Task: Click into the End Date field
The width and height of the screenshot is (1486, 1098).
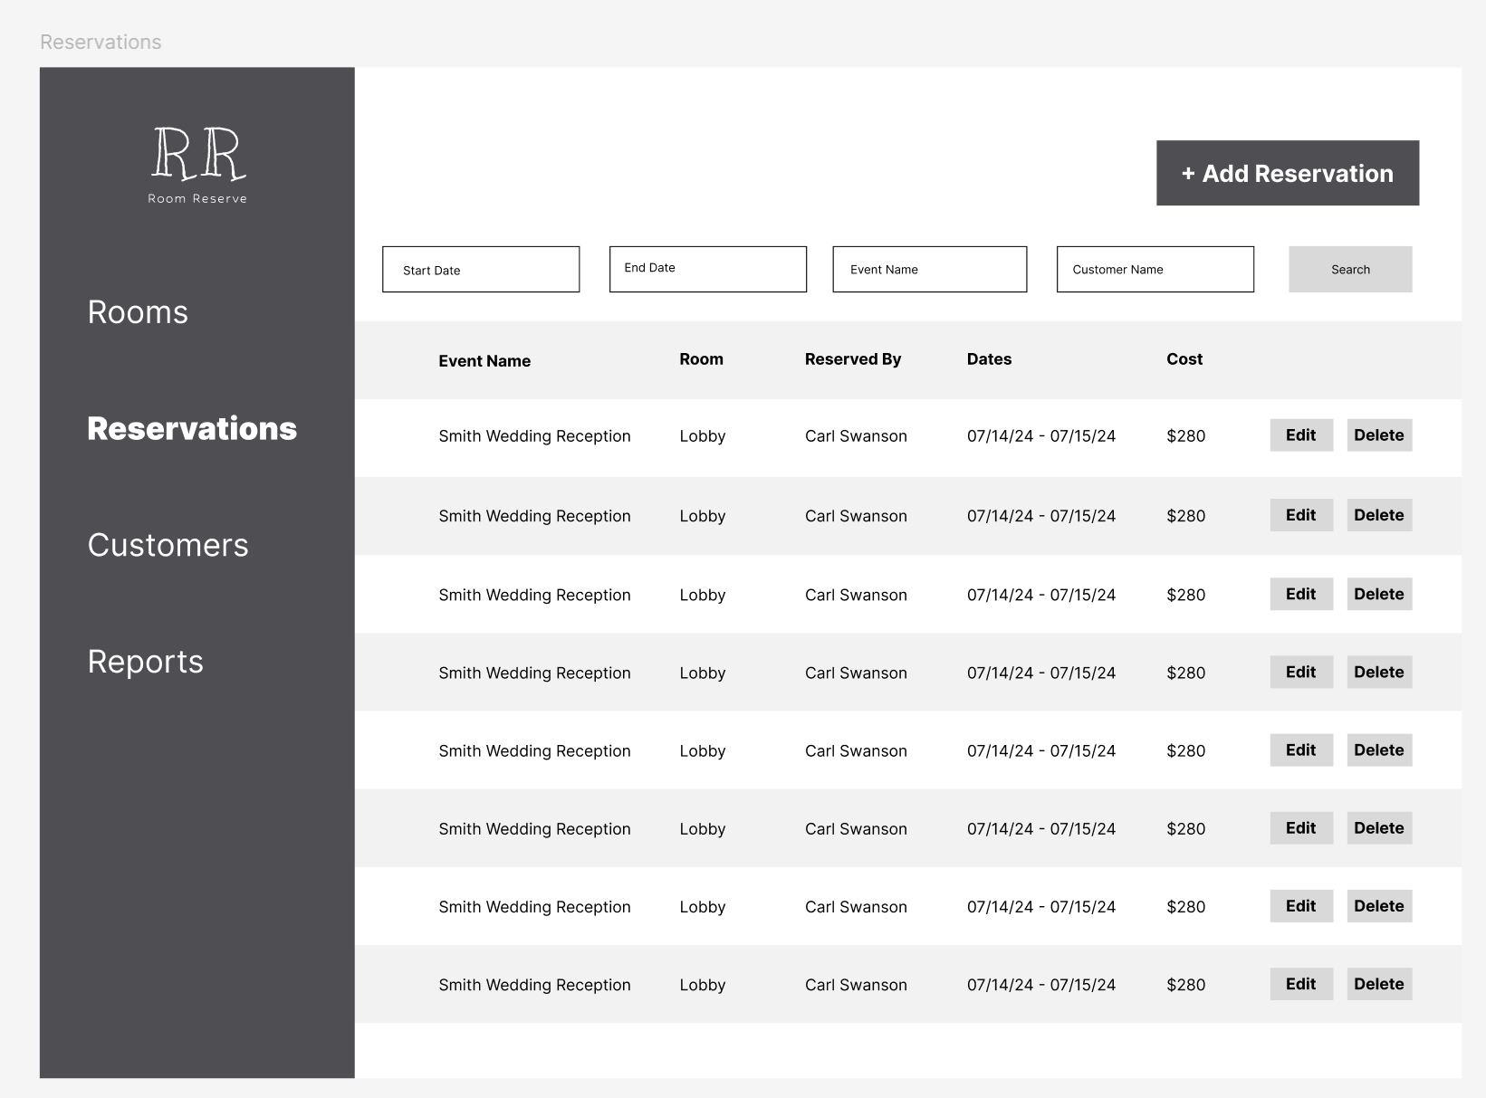Action: click(x=707, y=268)
